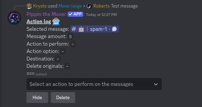The width and height of the screenshot is (202, 107).
Task: Click the message timestamp Today at 12:27 PM
Action: 101,15
